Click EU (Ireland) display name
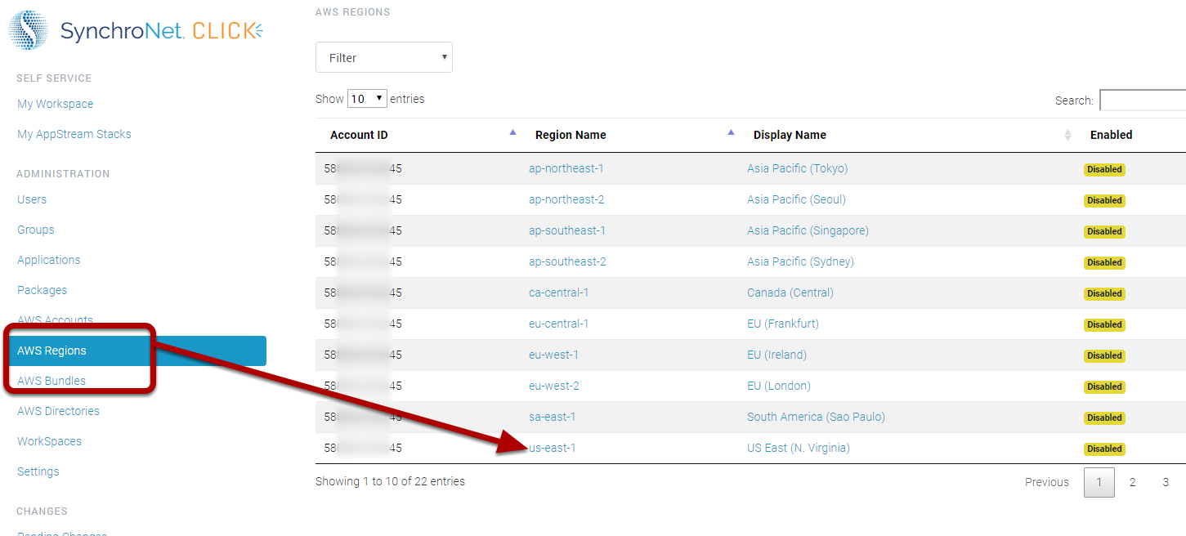This screenshot has height=536, width=1186. [777, 355]
